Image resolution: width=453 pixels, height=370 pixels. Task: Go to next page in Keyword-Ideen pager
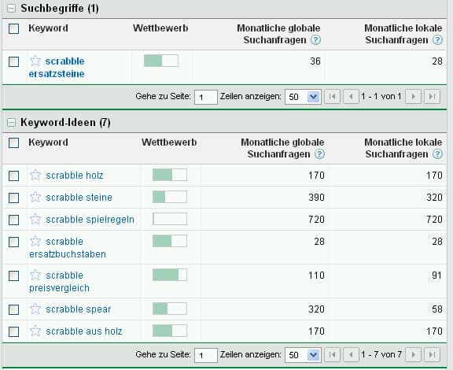pos(413,355)
